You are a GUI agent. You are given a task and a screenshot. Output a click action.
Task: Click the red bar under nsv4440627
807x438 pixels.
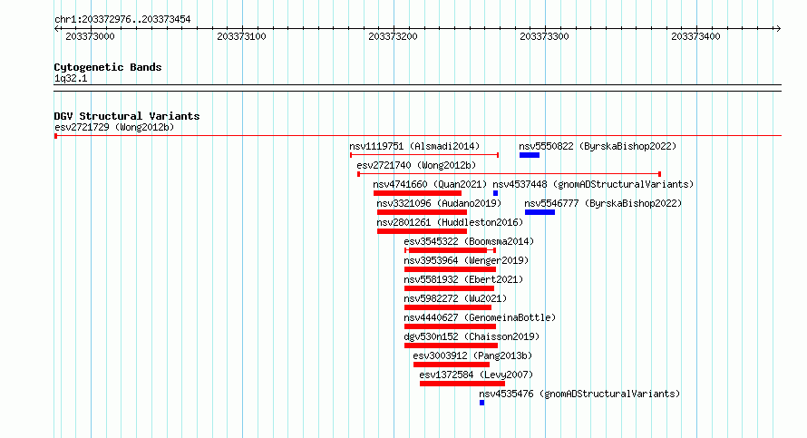pos(451,326)
